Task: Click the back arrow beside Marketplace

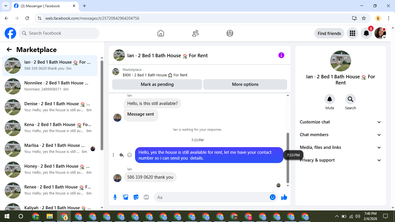Action: (x=9, y=49)
